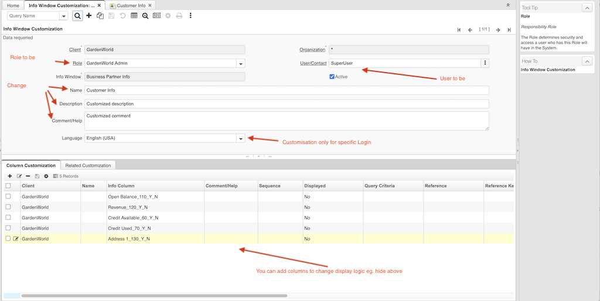Click the Copy record toolbar icon
Screen dimensions: 600x301
(100, 16)
